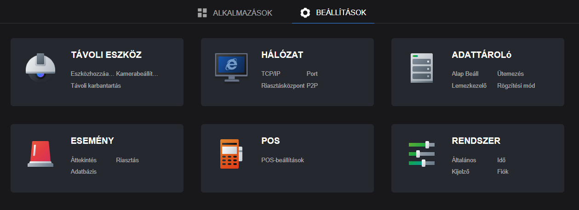Open the Lemezkezelő storage page
The width and height of the screenshot is (579, 210).
coord(469,85)
